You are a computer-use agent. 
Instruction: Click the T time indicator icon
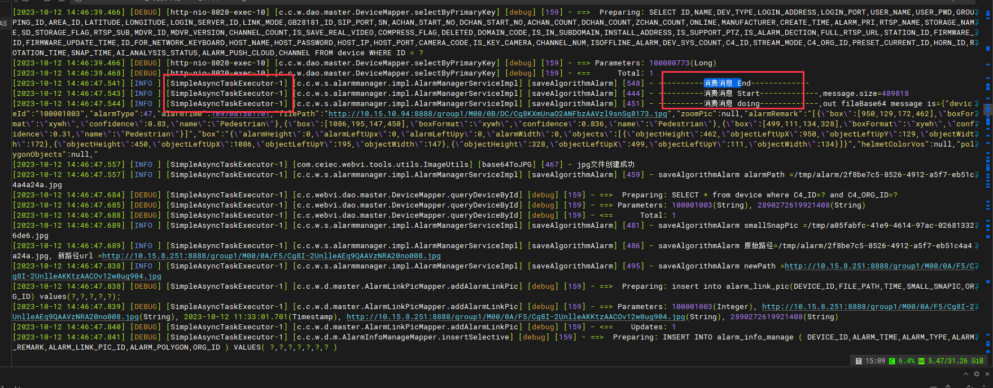pos(859,361)
